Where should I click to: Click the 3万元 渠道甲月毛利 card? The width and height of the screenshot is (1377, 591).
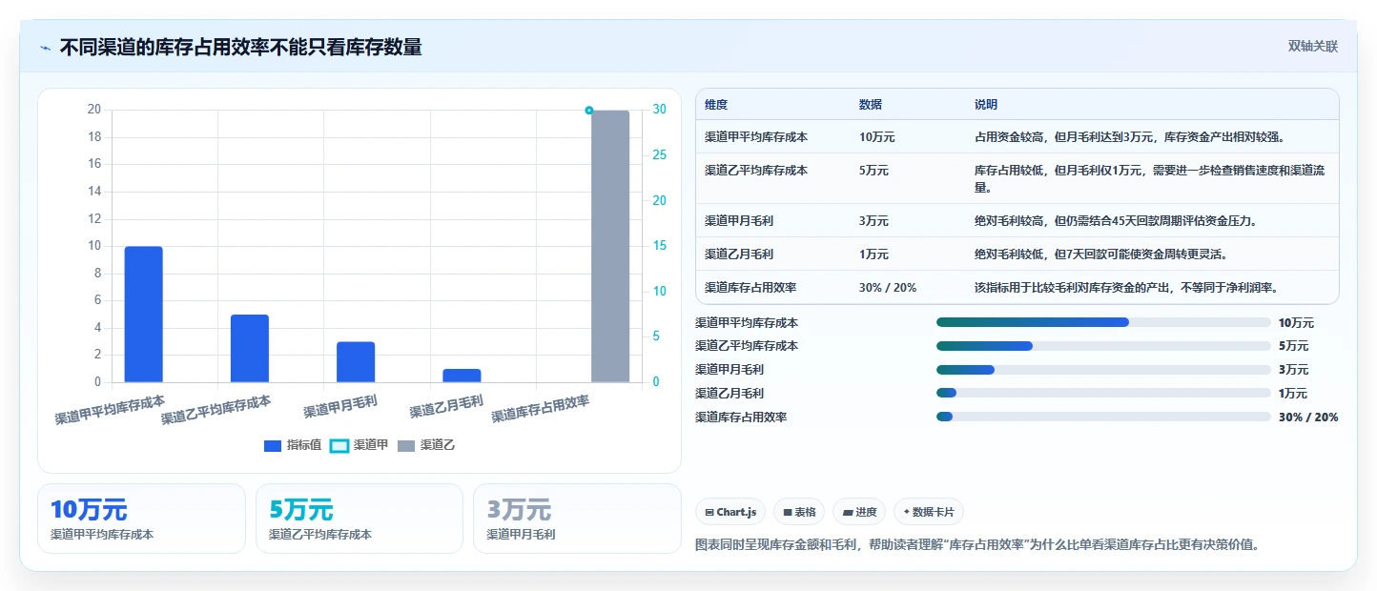click(x=577, y=519)
